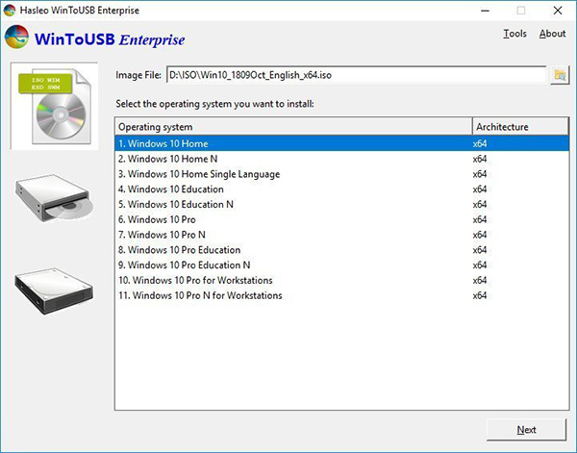Select Windows 10 Education row

[x=174, y=189]
